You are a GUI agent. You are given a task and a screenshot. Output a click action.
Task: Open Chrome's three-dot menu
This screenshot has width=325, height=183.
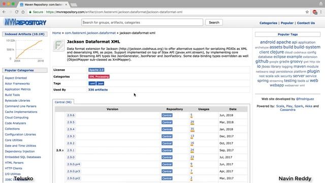[x=321, y=12]
